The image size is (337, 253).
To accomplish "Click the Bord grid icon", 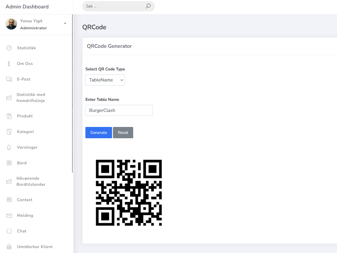I will point(9,163).
